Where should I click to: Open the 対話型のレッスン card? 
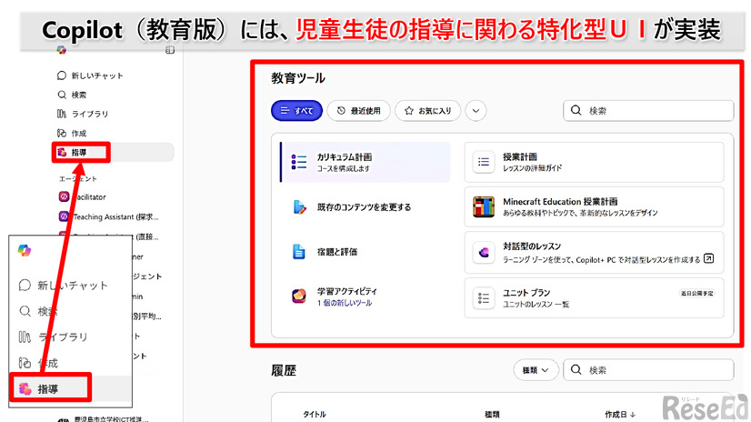(594, 253)
